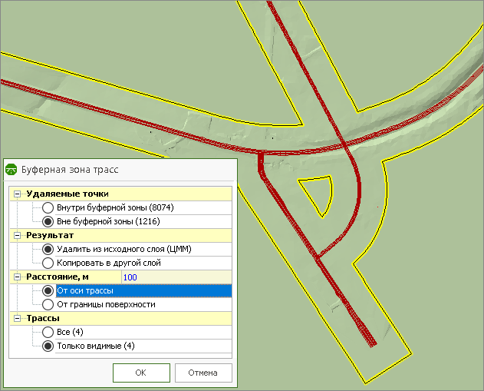Choose 'Все (4)' routes option

tap(48, 333)
